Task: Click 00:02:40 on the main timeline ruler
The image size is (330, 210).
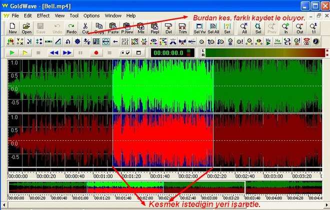Action: tap(245, 177)
